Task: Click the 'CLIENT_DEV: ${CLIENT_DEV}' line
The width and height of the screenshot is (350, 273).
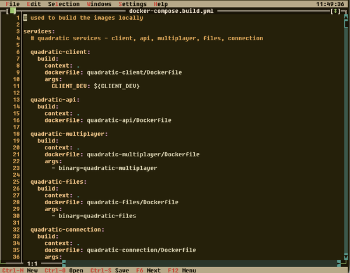Action: pyautogui.click(x=96, y=86)
